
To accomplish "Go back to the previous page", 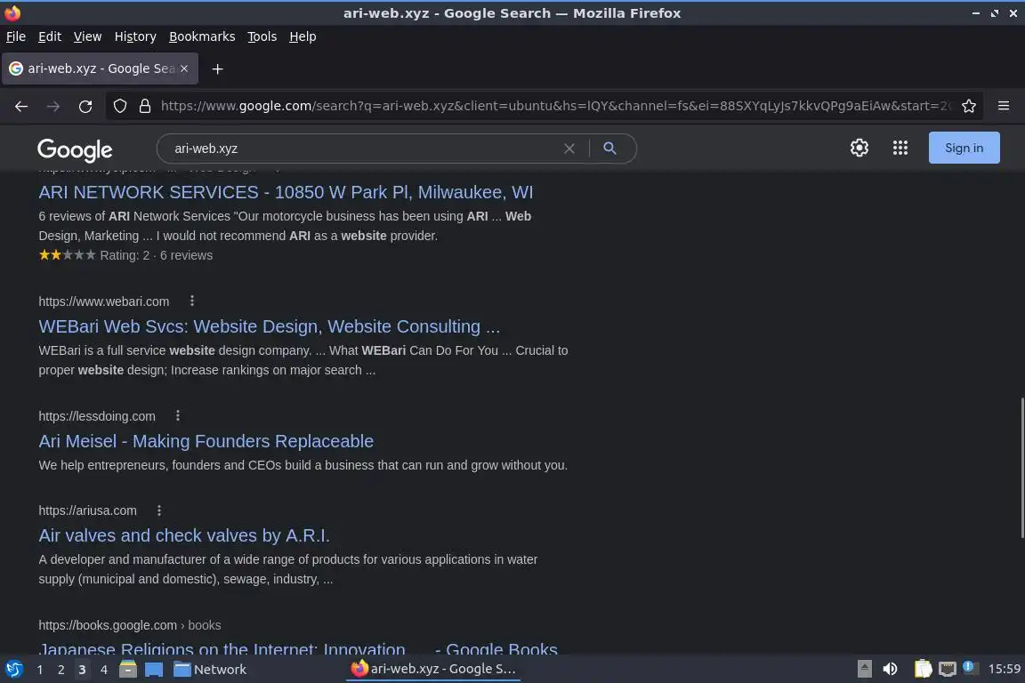I will [x=21, y=106].
